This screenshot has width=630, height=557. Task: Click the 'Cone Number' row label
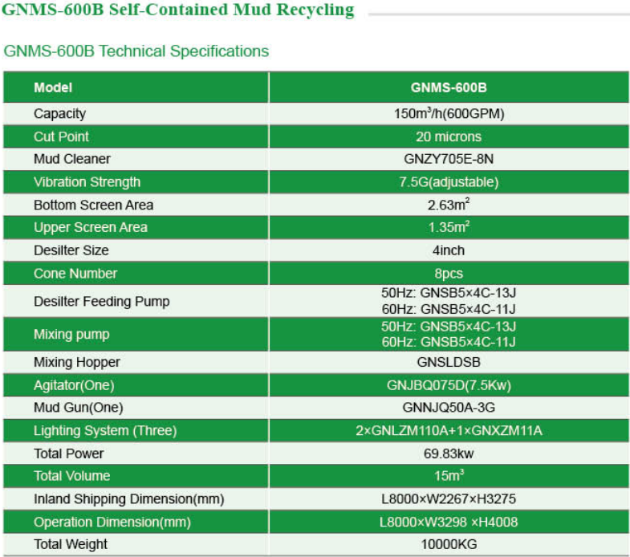[75, 273]
